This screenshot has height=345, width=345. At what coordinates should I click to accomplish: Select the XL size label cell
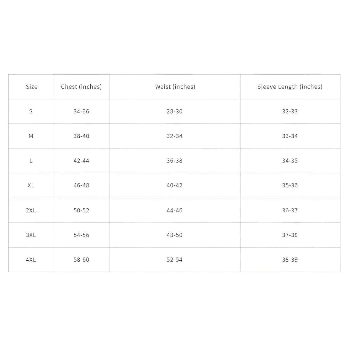[31, 185]
